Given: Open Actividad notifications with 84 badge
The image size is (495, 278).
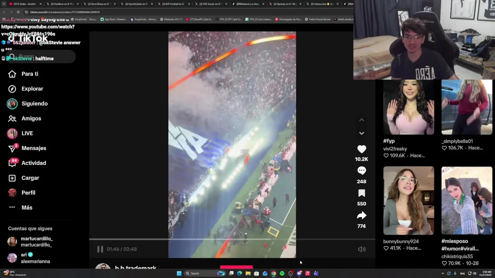Looking at the screenshot, I should coord(27,163).
